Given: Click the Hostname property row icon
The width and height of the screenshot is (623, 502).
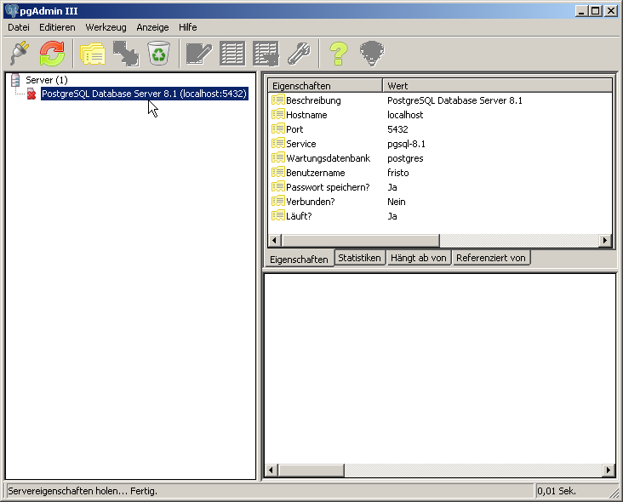Looking at the screenshot, I should point(277,114).
